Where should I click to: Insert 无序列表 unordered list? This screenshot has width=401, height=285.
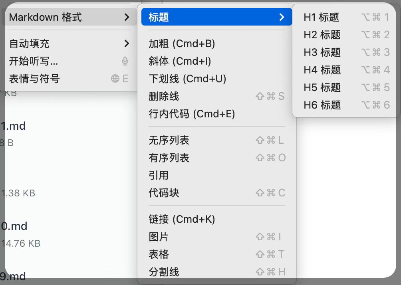[169, 140]
